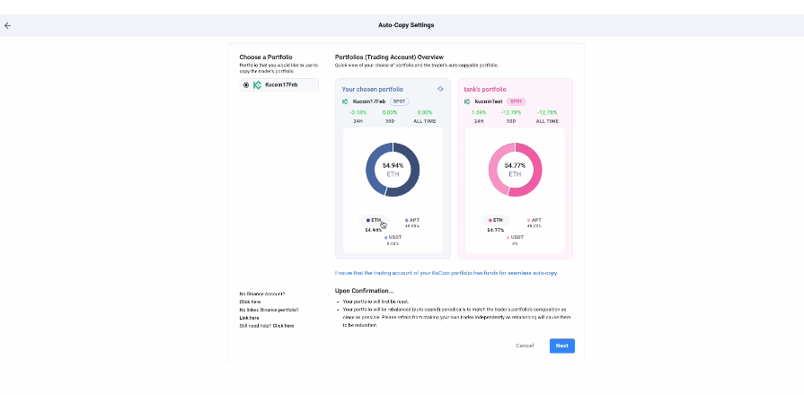Toggle USDT legend in your chosen portfolio
This screenshot has height=395, width=804.
pos(393,238)
